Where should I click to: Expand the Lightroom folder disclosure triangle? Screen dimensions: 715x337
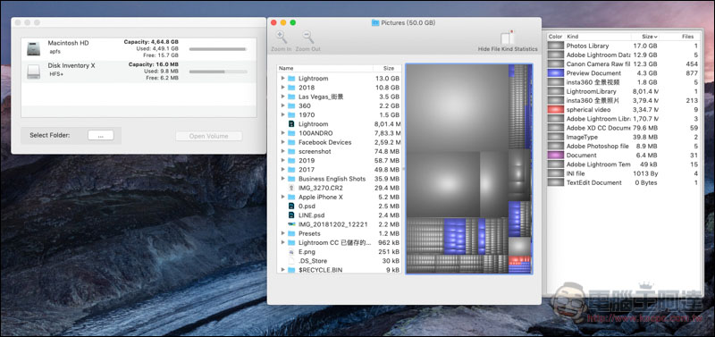[282, 79]
